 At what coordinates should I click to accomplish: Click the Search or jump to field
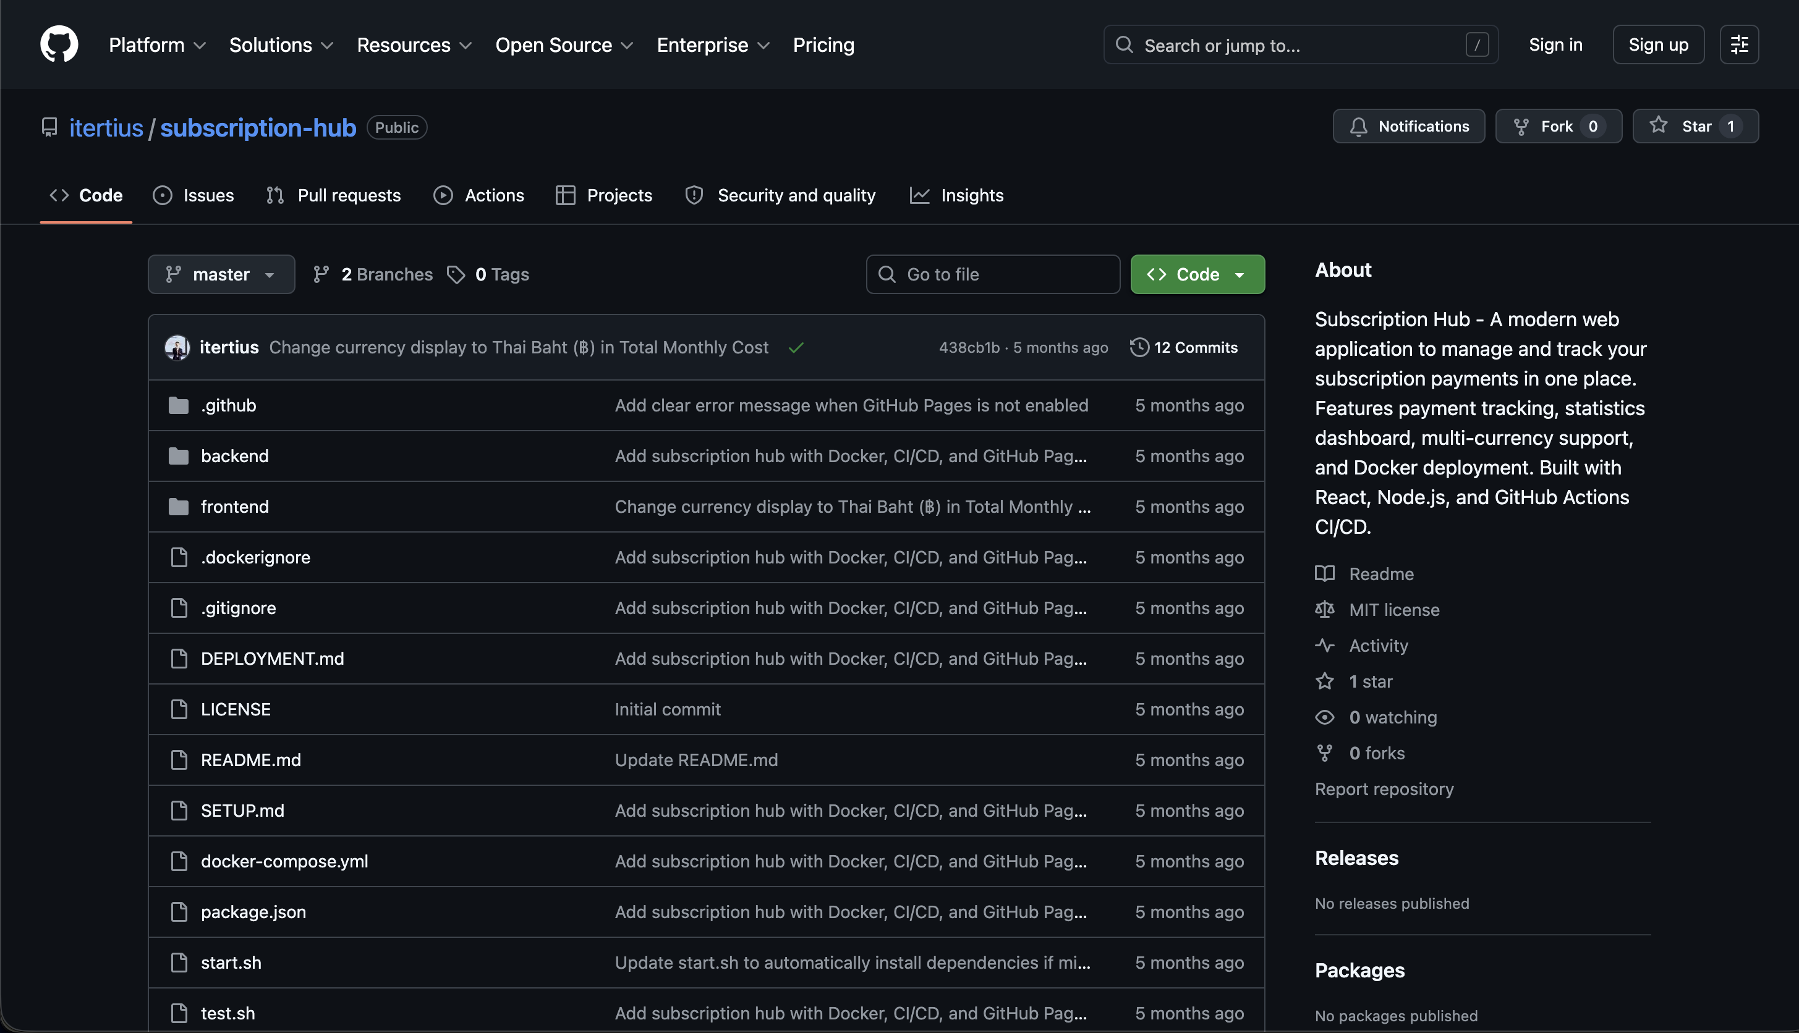[1300, 44]
